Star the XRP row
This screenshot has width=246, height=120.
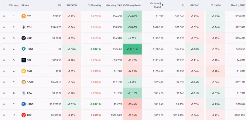click(4, 38)
